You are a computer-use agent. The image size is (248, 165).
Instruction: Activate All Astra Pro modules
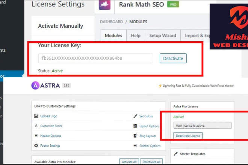pos(129,162)
